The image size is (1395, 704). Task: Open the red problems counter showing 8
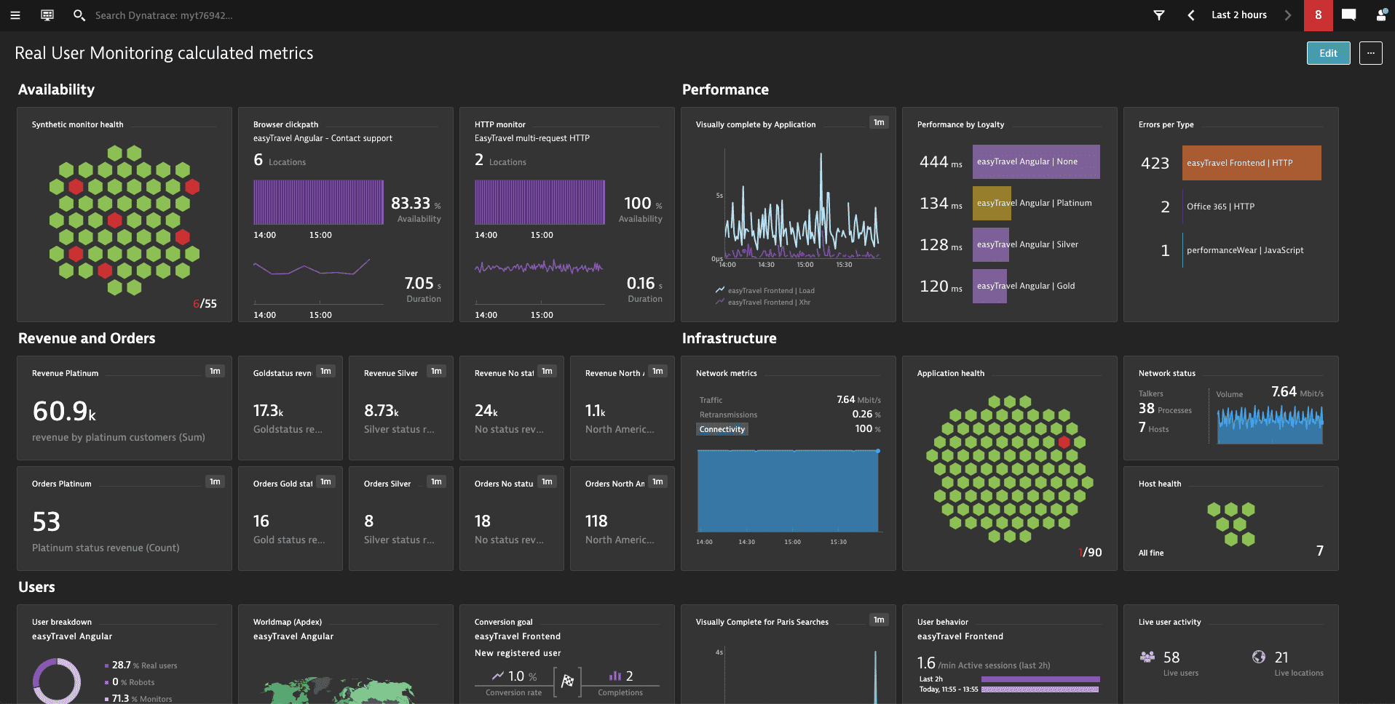pos(1318,15)
